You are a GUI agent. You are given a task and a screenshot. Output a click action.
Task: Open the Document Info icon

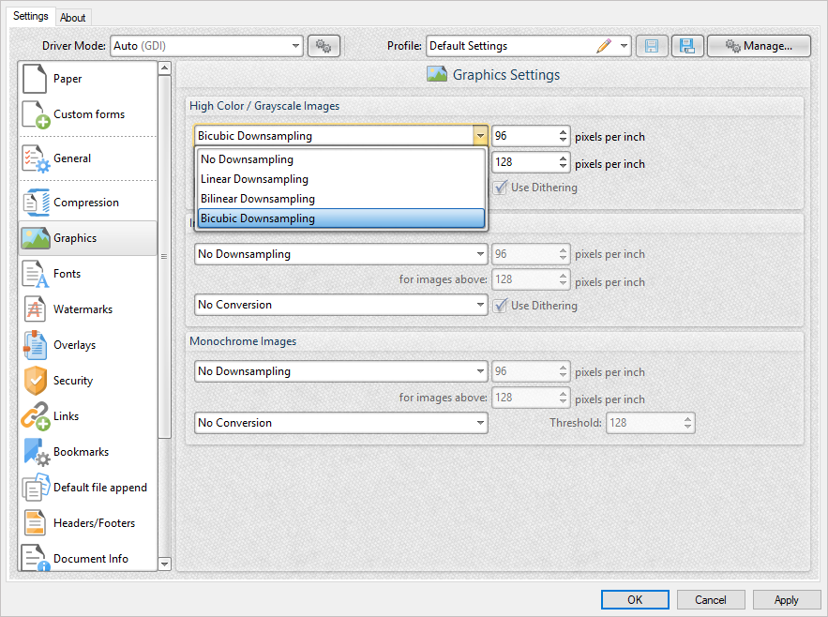coord(36,558)
